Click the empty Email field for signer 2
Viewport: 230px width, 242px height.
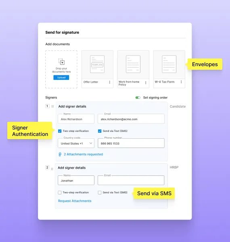click(131, 180)
